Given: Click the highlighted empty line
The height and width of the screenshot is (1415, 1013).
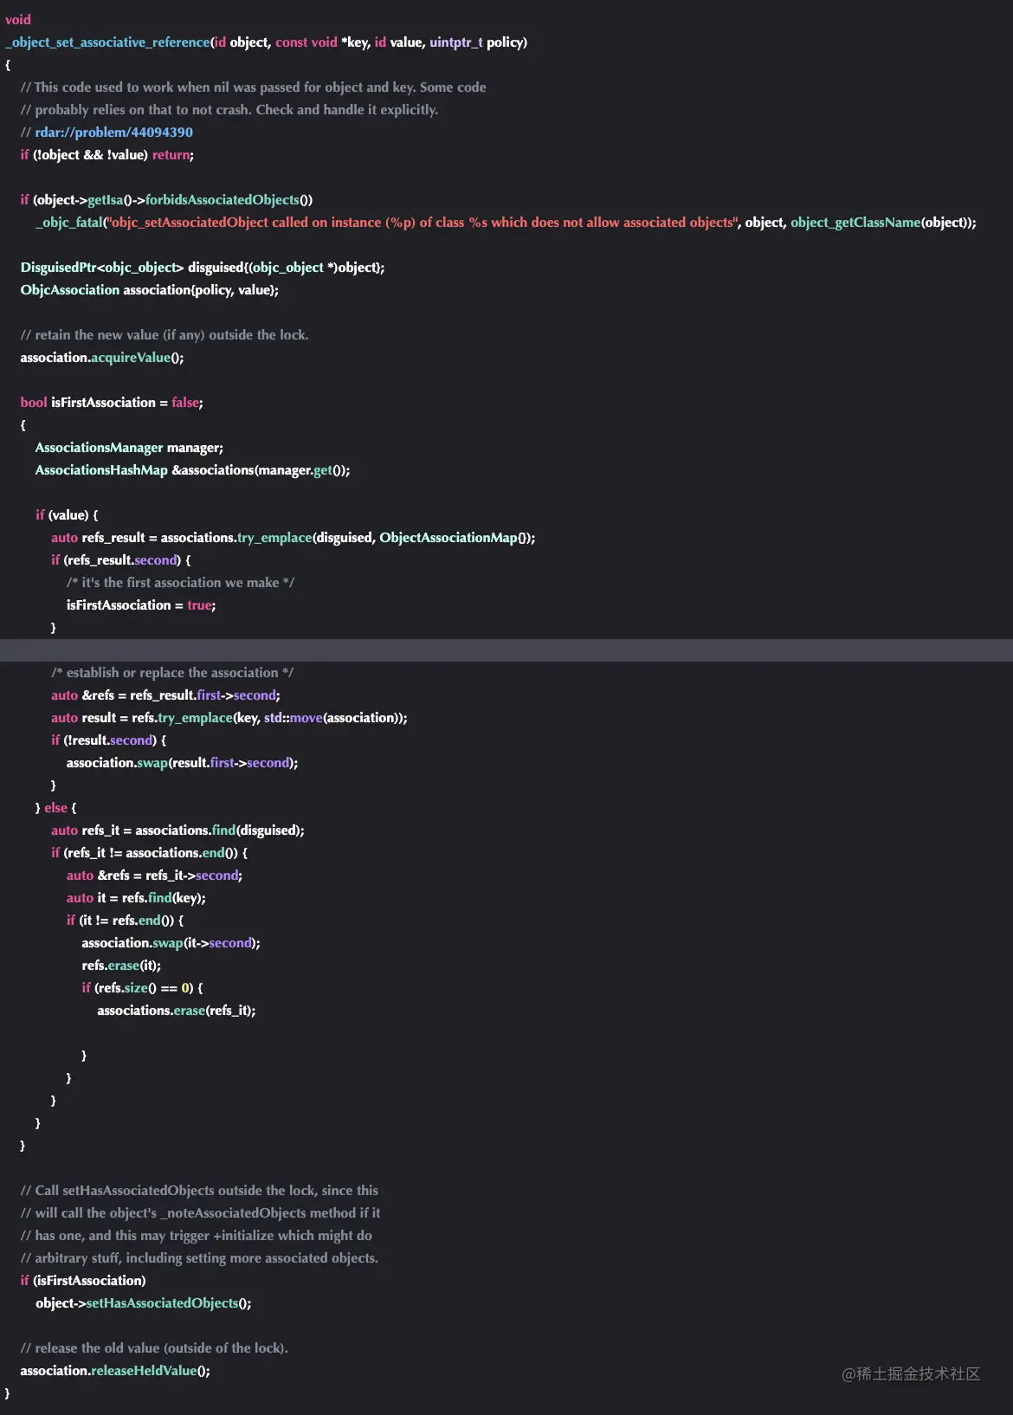Looking at the screenshot, I should pos(506,650).
